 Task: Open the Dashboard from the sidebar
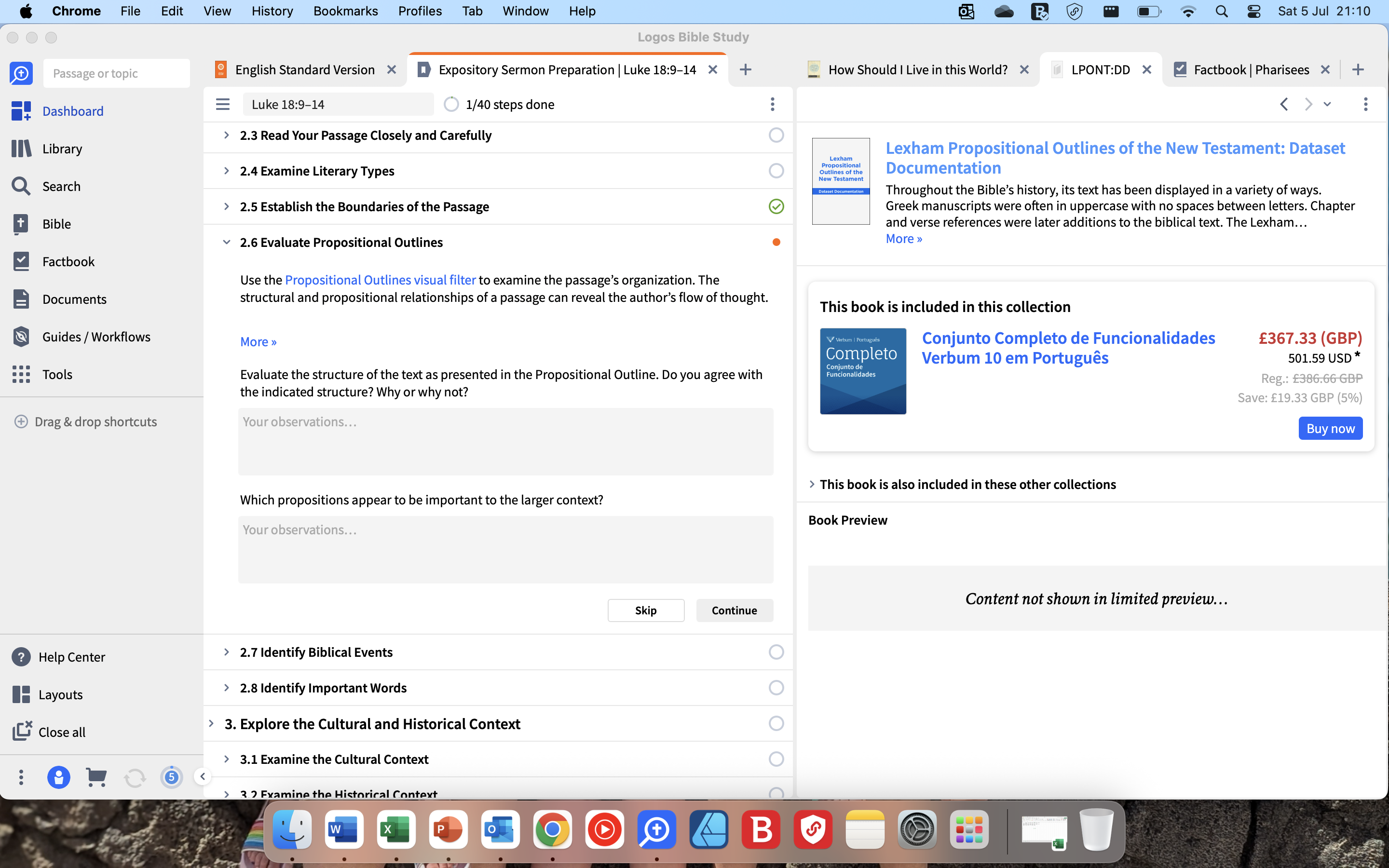coord(57,111)
